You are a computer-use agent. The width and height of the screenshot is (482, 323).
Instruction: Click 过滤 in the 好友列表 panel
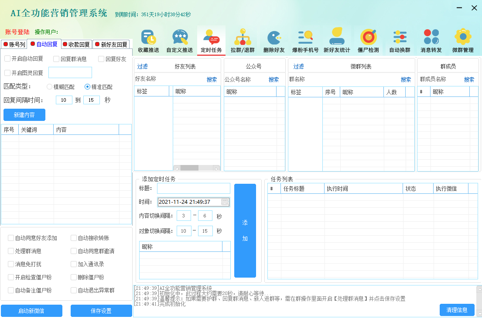click(142, 66)
